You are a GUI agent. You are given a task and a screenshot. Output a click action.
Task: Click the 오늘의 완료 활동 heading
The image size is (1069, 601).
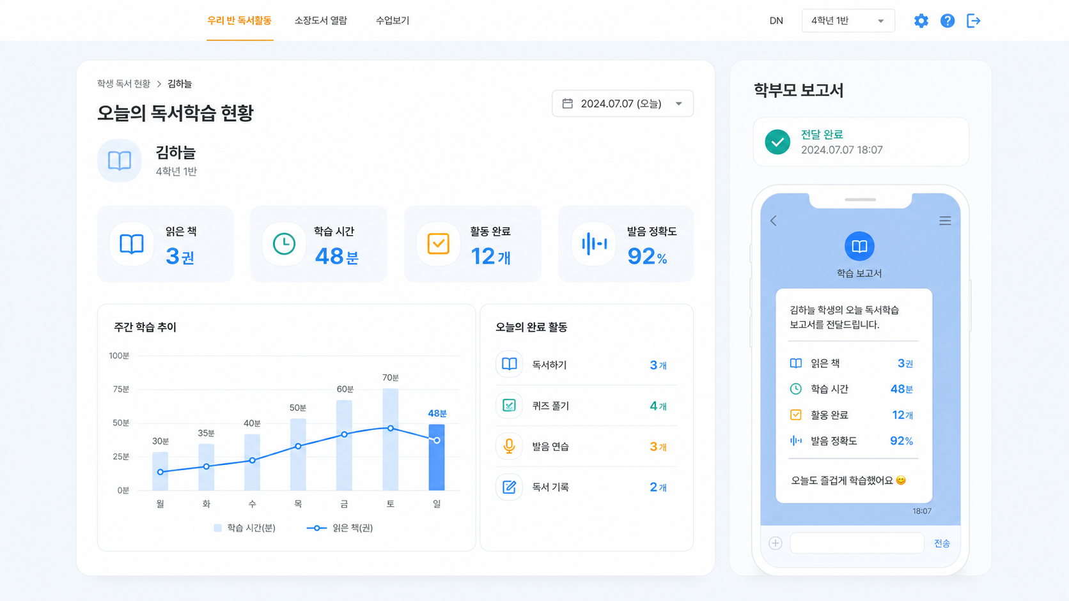[x=531, y=327]
